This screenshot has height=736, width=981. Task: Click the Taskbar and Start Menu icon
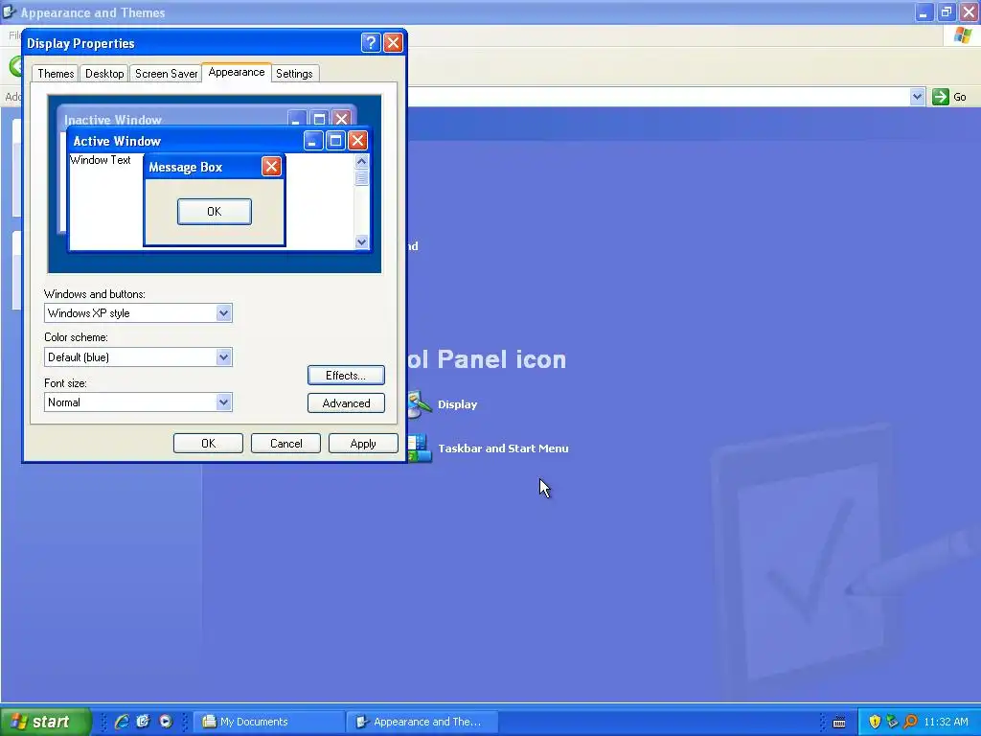pos(420,448)
